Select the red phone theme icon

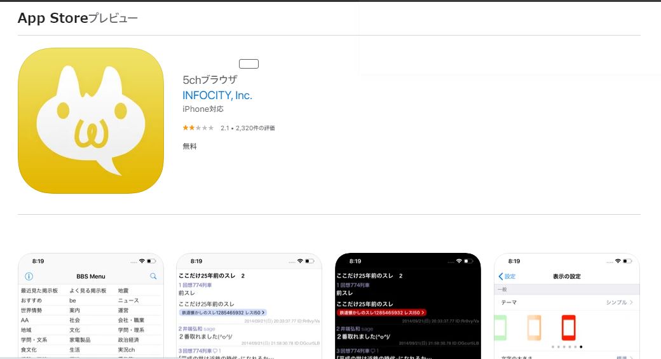[568, 327]
